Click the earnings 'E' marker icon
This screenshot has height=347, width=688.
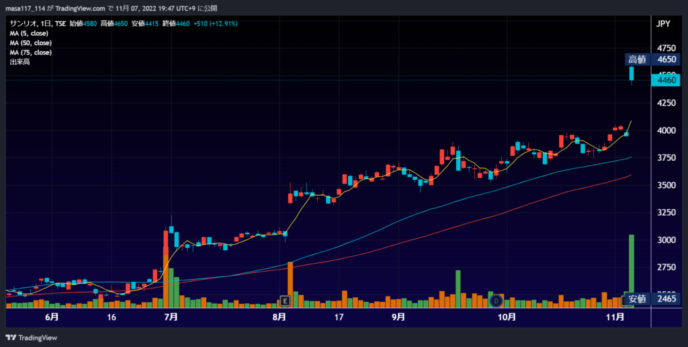pos(285,301)
